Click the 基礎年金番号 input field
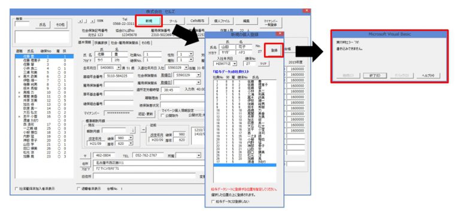Screen dimensions: 460x220 [119, 76]
